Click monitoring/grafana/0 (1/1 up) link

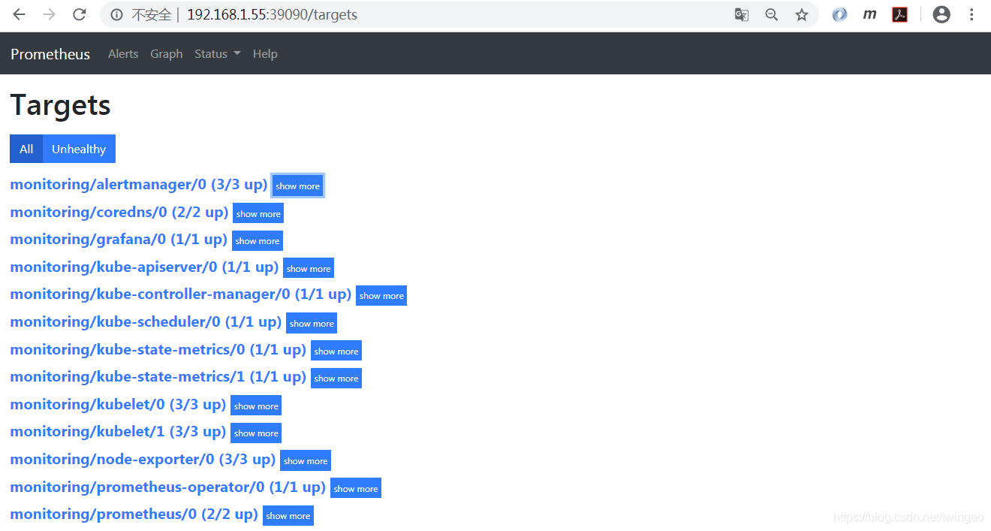tap(119, 239)
